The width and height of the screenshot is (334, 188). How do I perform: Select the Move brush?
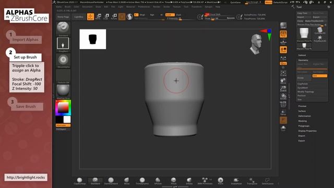tap(126, 181)
